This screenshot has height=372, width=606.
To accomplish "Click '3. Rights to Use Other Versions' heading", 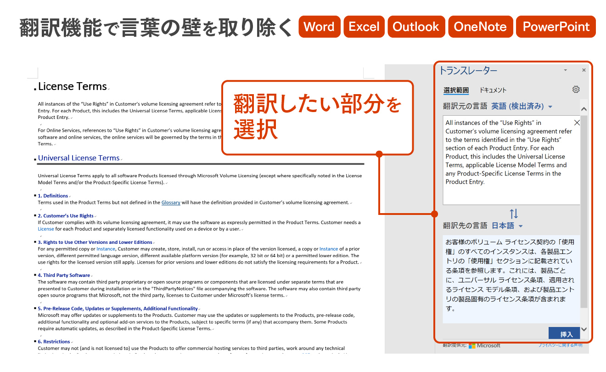I will coord(95,242).
